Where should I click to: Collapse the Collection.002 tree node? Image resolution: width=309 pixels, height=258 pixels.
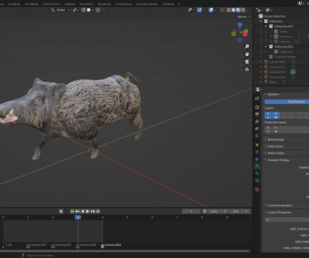(266, 46)
